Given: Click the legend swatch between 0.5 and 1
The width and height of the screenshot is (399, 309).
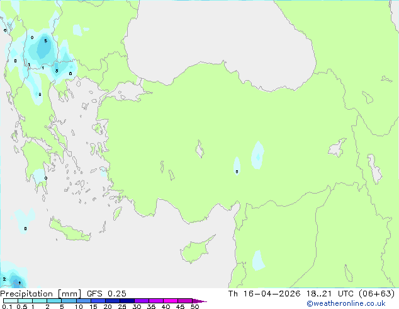Looking at the screenshot, I should (25, 301).
